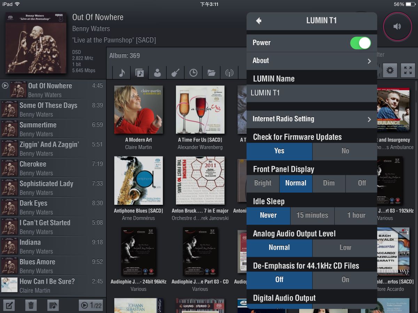Select Yes for Check for Firmware Updates
Viewport: 418px width, 313px height.
(x=279, y=151)
